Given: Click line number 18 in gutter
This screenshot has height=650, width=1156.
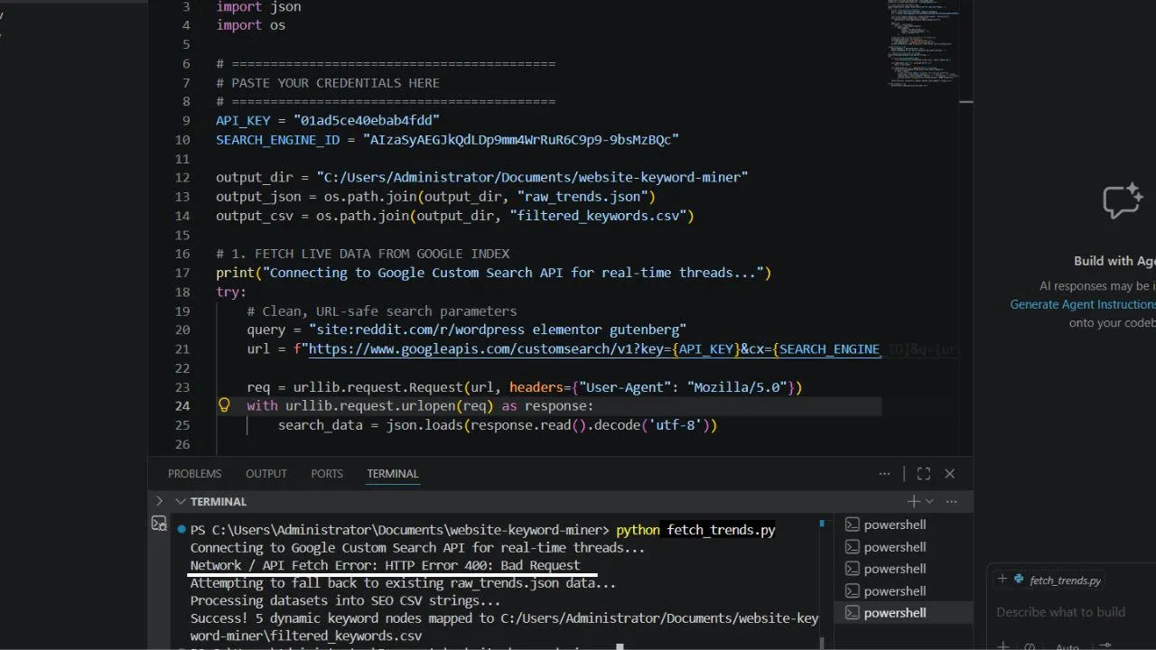Looking at the screenshot, I should tap(182, 292).
